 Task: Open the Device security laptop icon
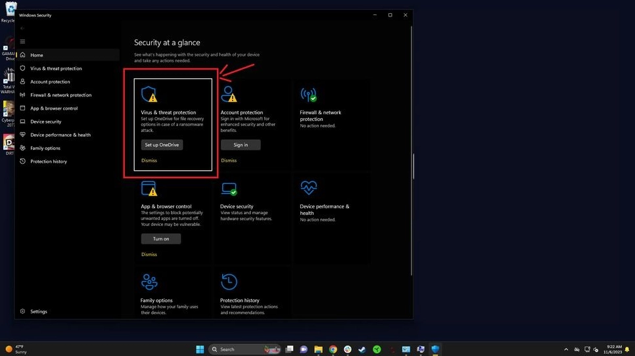point(229,189)
